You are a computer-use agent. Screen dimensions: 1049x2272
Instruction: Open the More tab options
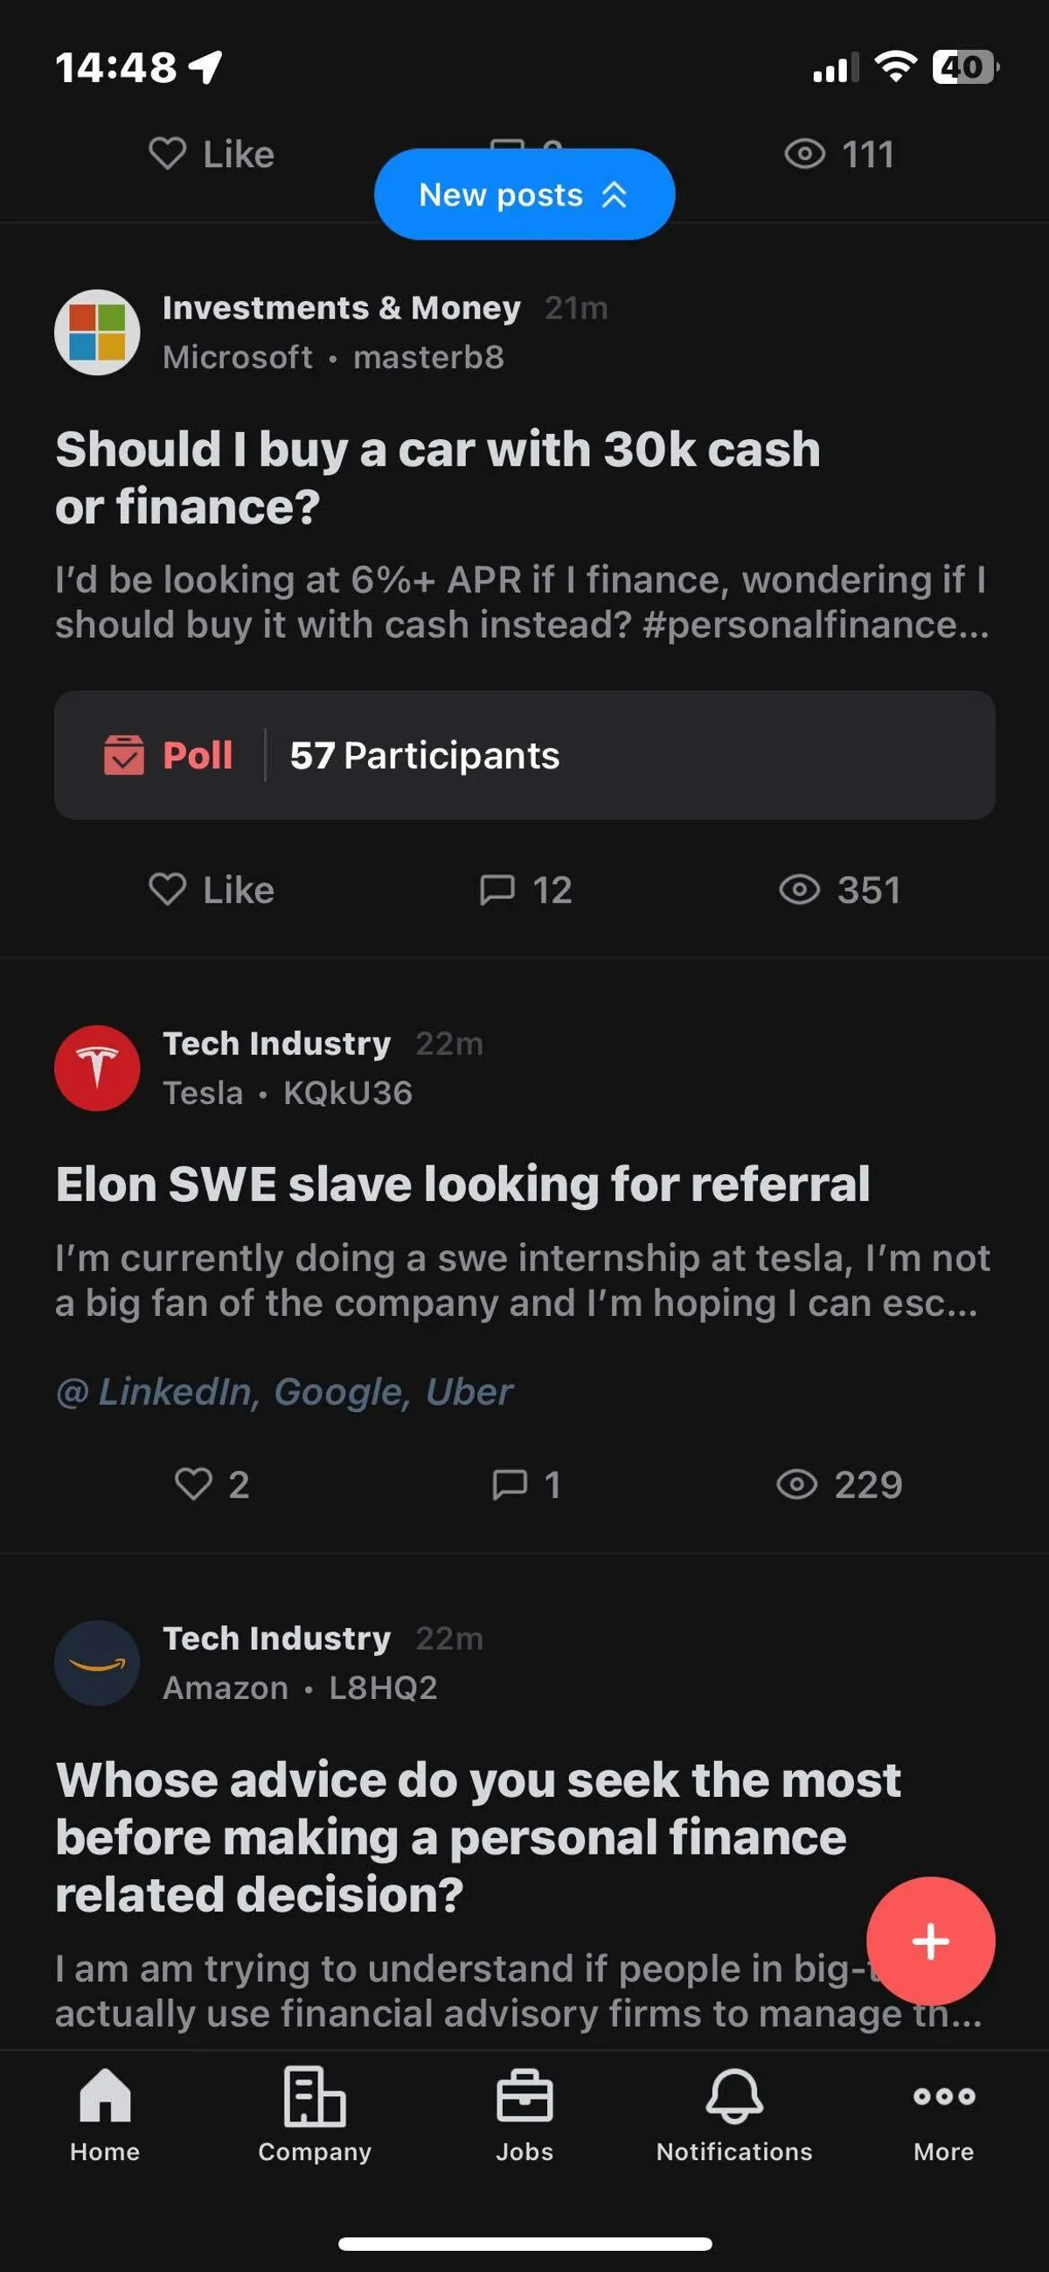pos(943,2115)
